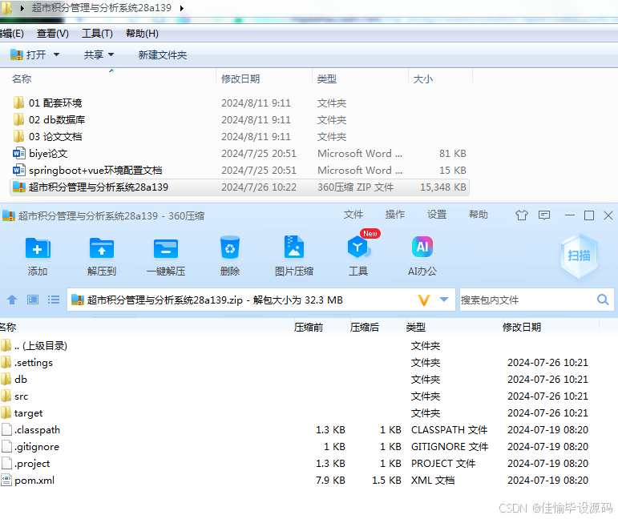The image size is (618, 519).
Task: Select the 01 配套环境 folder icon
Action: [18, 103]
